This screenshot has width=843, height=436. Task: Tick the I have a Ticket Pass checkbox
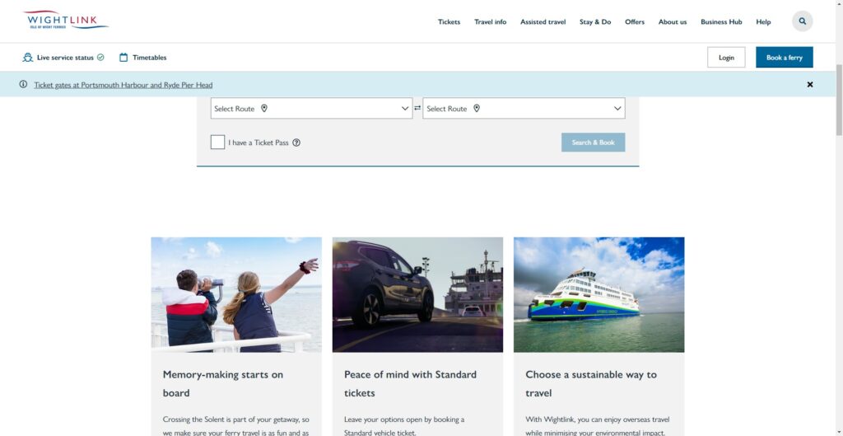(217, 143)
